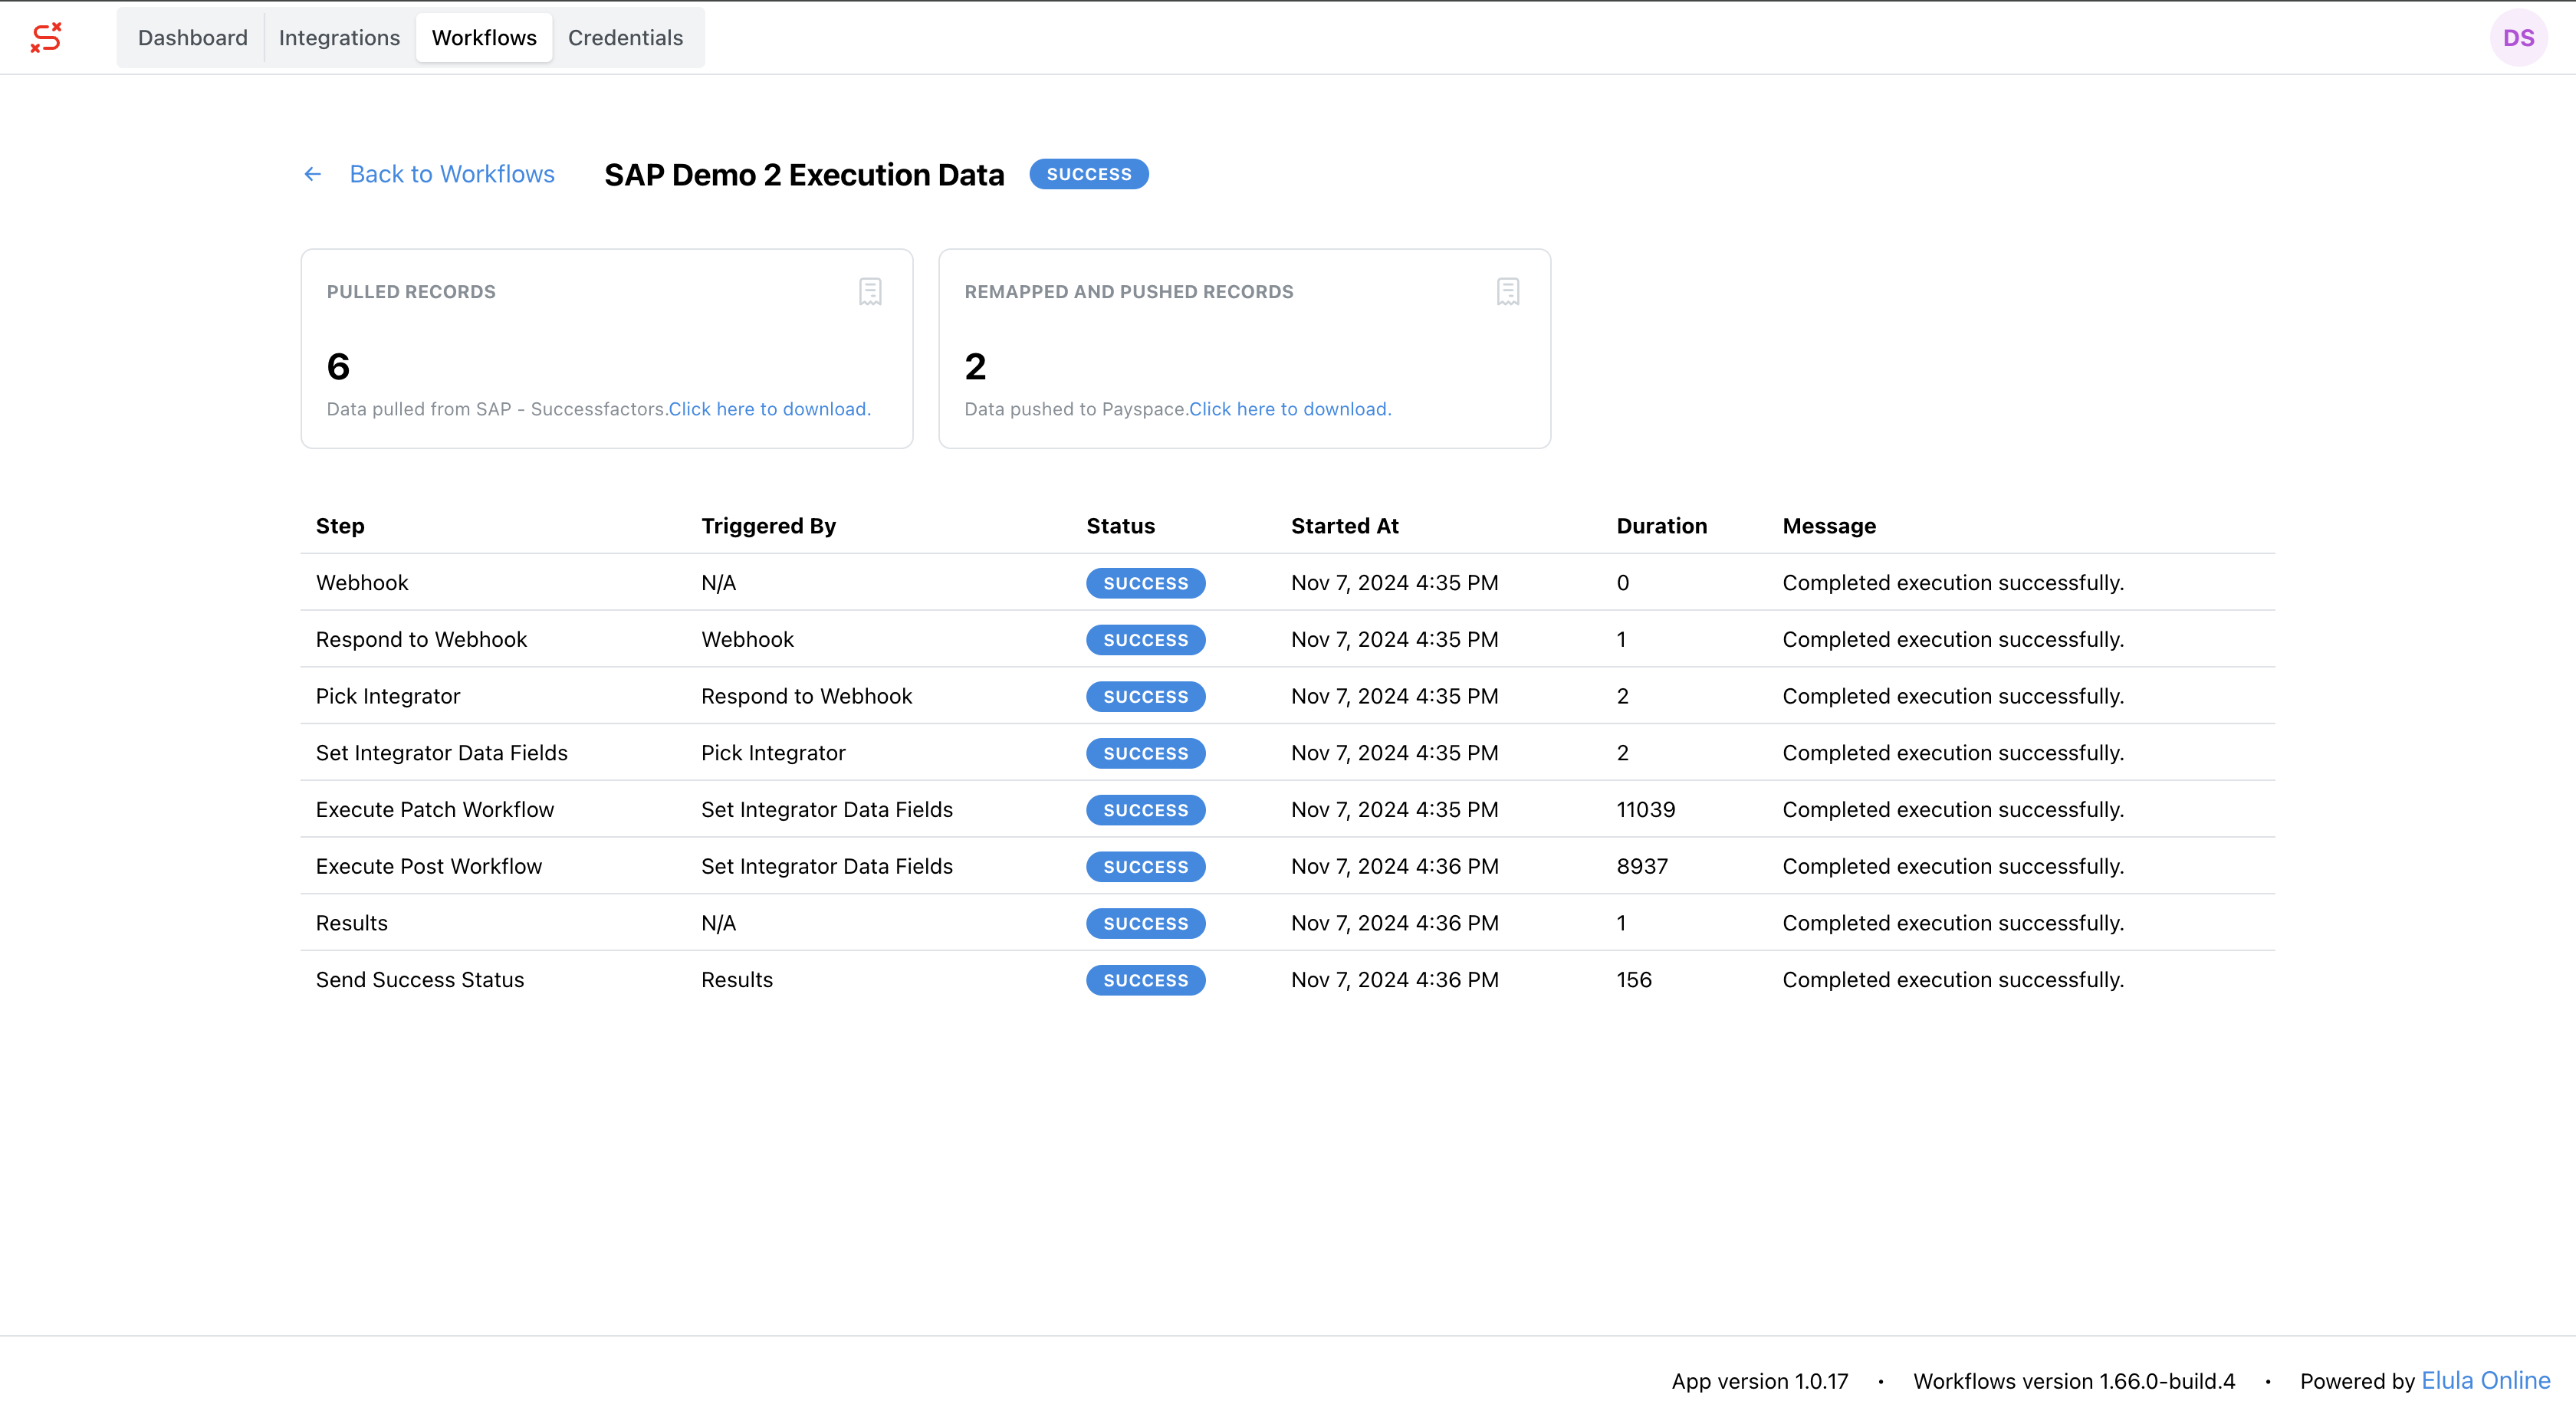The width and height of the screenshot is (2576, 1424).
Task: Click the red Sync logo icon
Action: (x=46, y=37)
